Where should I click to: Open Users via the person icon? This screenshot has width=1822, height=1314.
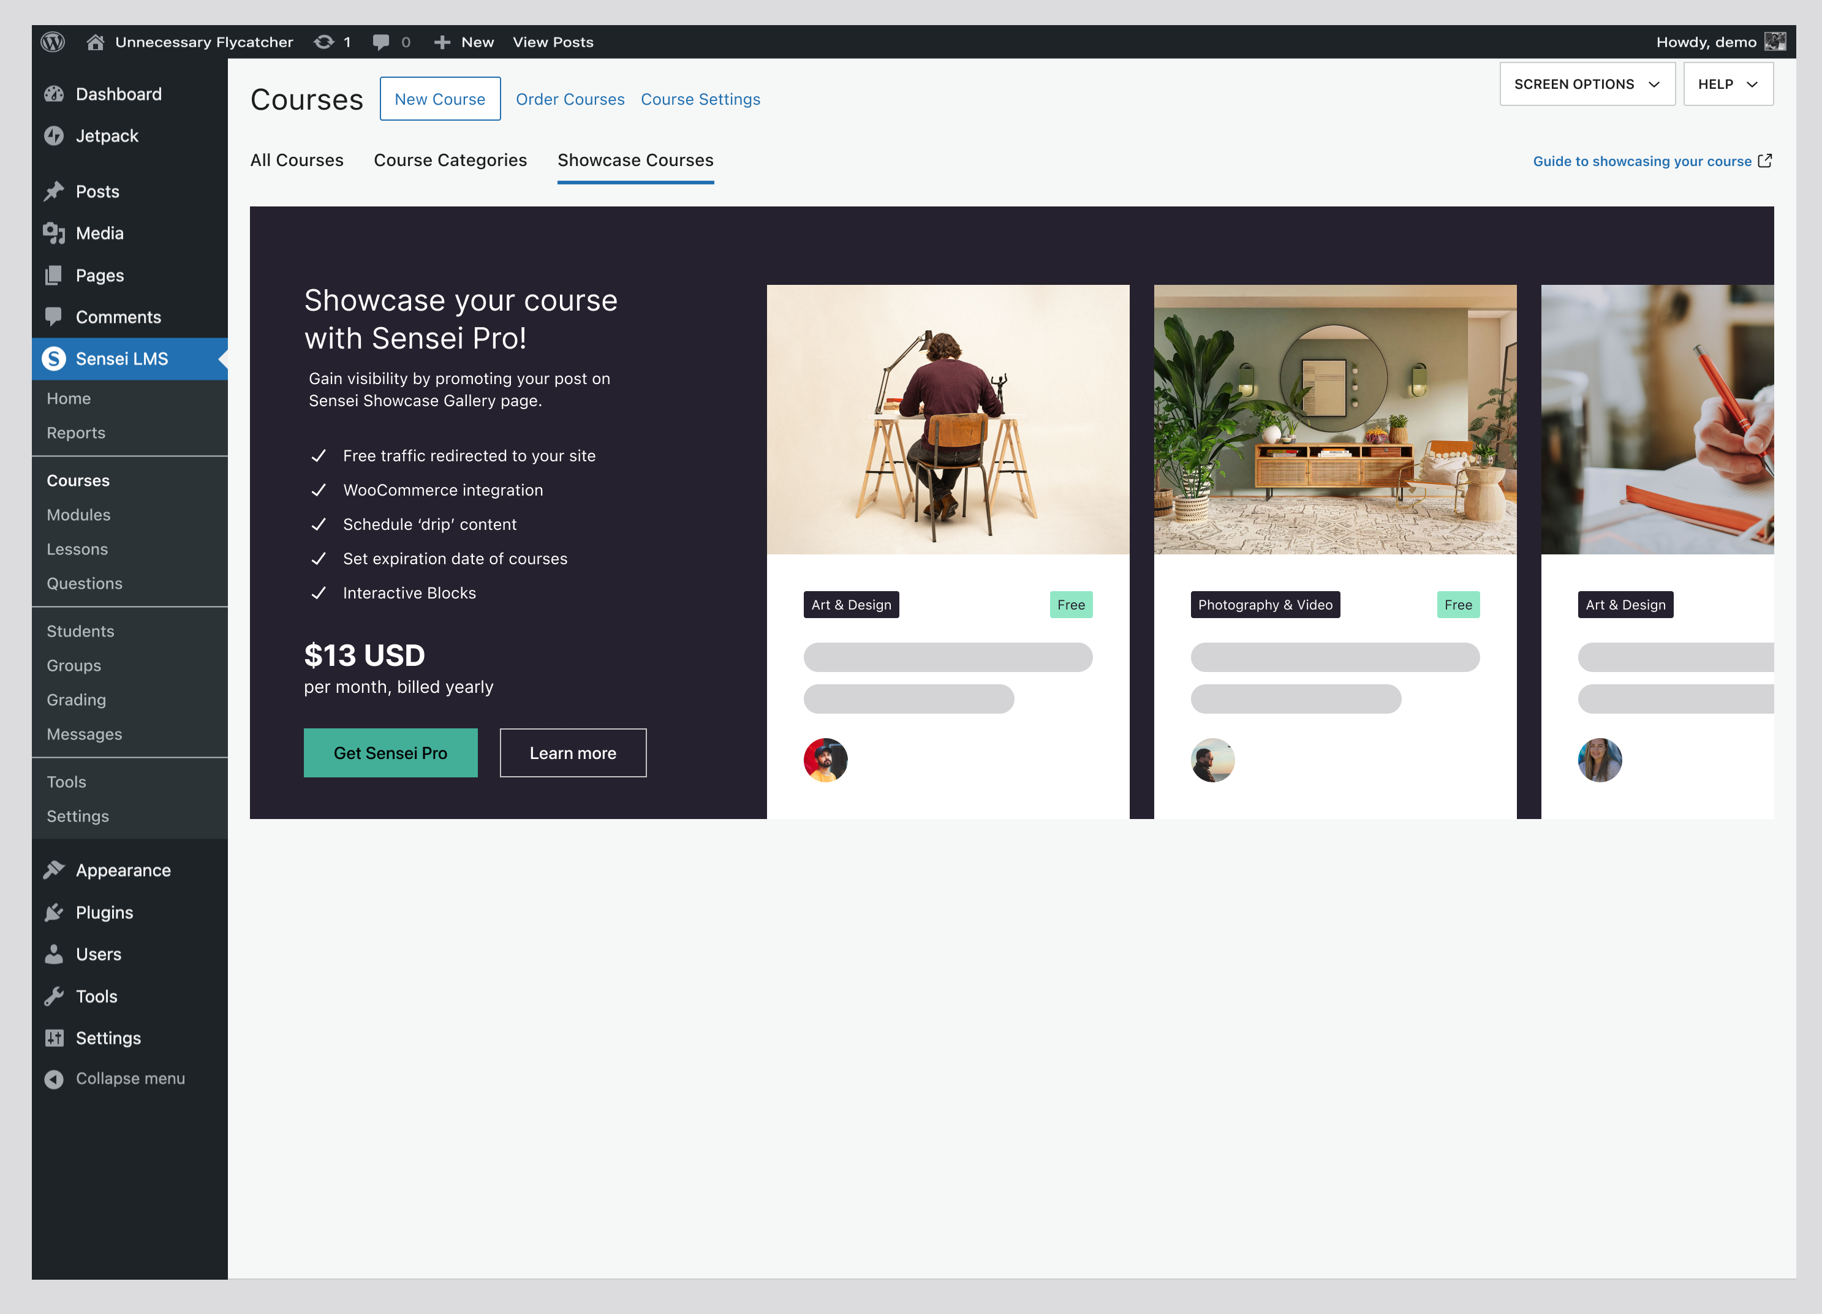[x=54, y=954]
